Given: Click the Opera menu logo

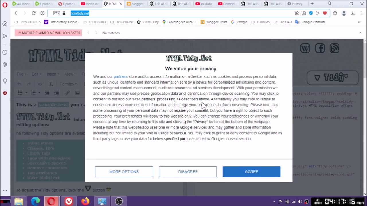Looking at the screenshot, I should (5, 5).
